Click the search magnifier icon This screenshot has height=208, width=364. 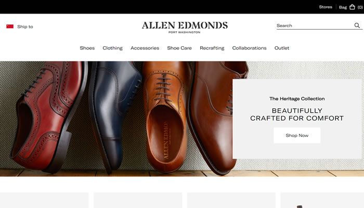(x=357, y=25)
